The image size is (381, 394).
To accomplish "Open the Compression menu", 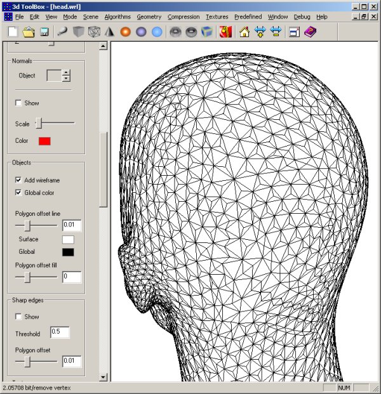I will (184, 16).
